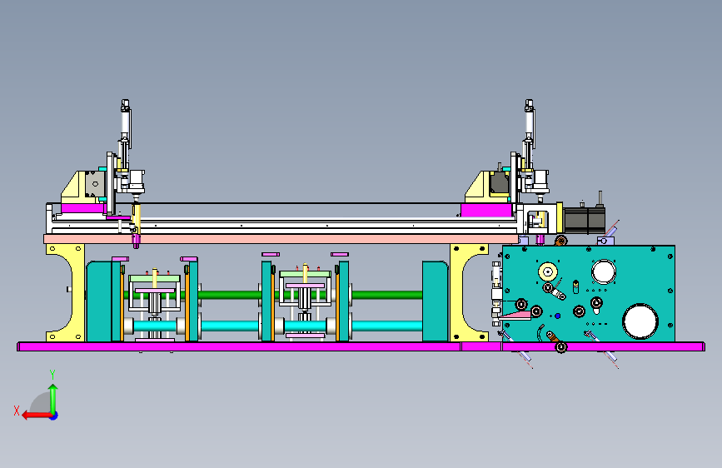Click the blue Z axis dot of the triad
The image size is (722, 468).
coord(54,416)
